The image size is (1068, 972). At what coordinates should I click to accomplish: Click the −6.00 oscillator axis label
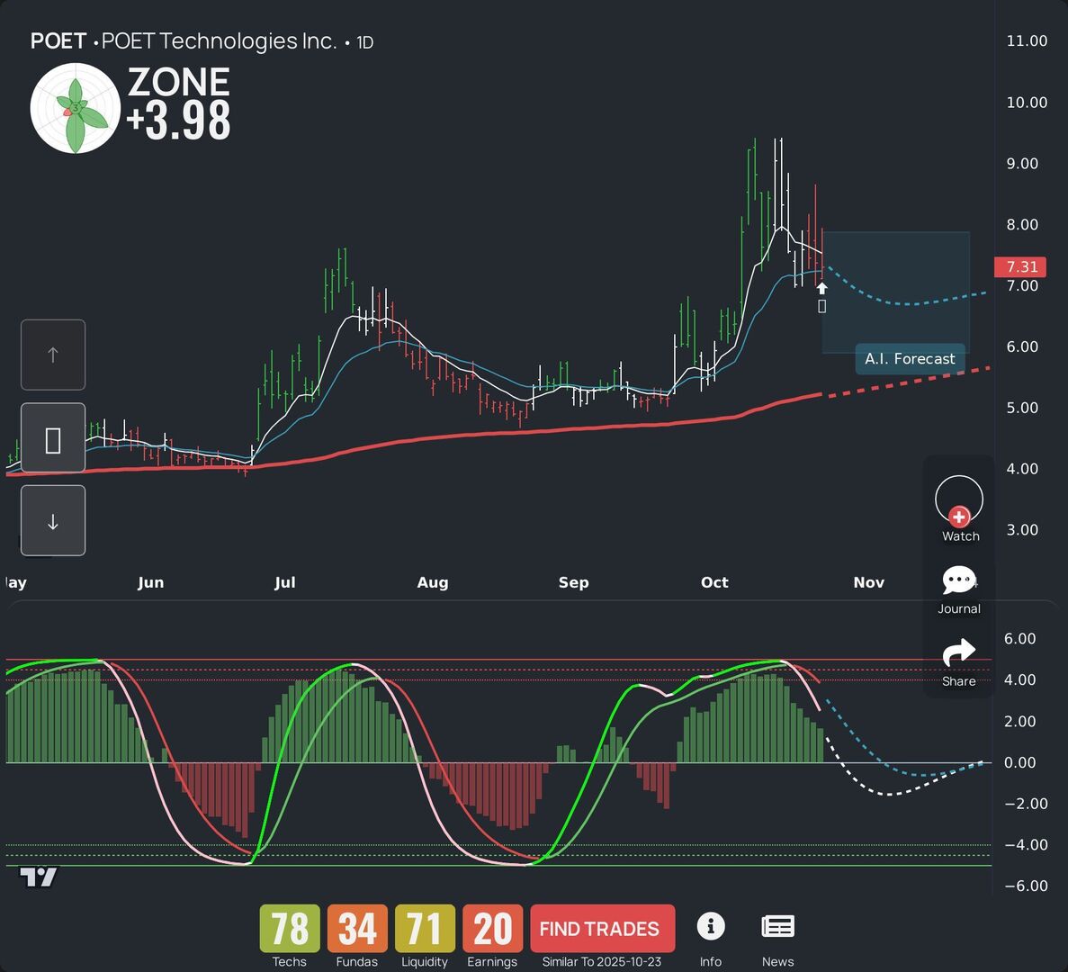point(1026,886)
